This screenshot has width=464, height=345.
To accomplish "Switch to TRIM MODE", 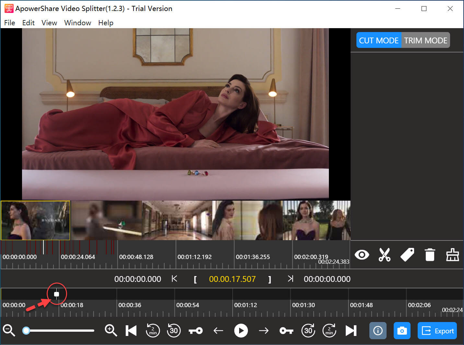I will pyautogui.click(x=425, y=40).
